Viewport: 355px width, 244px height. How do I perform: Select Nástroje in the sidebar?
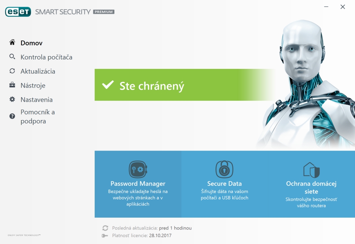[33, 85]
